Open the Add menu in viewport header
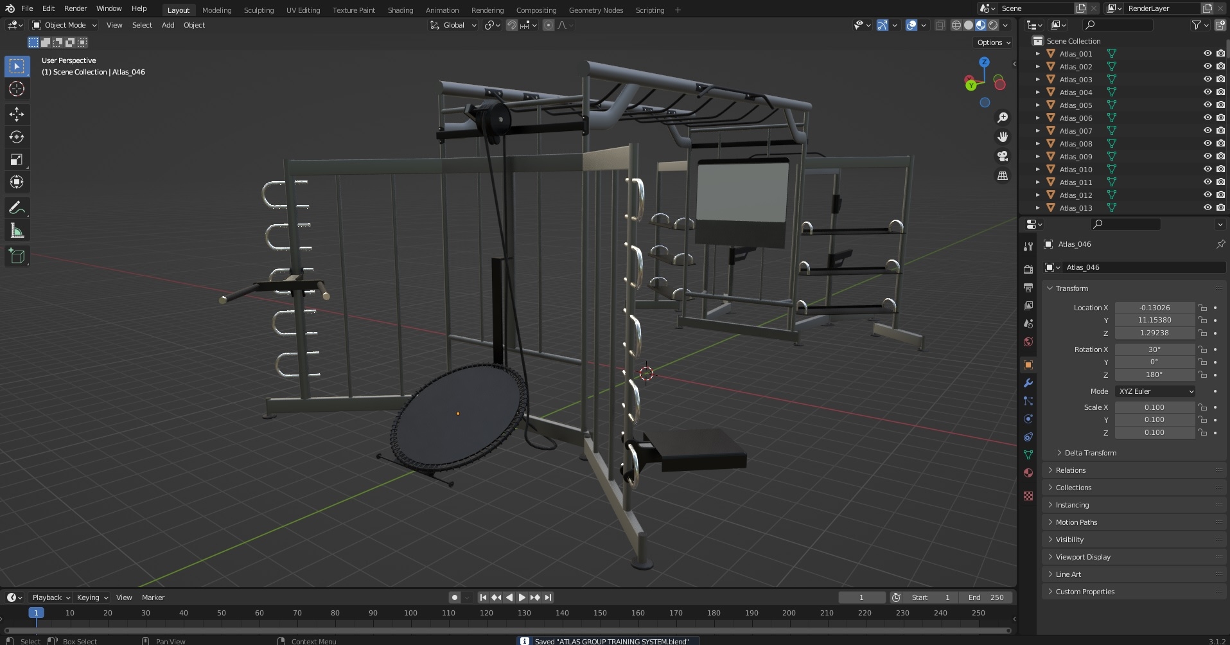 tap(168, 25)
